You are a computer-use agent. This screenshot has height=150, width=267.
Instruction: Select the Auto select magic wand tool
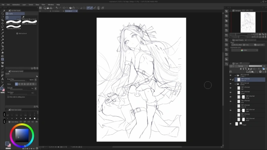3,30
